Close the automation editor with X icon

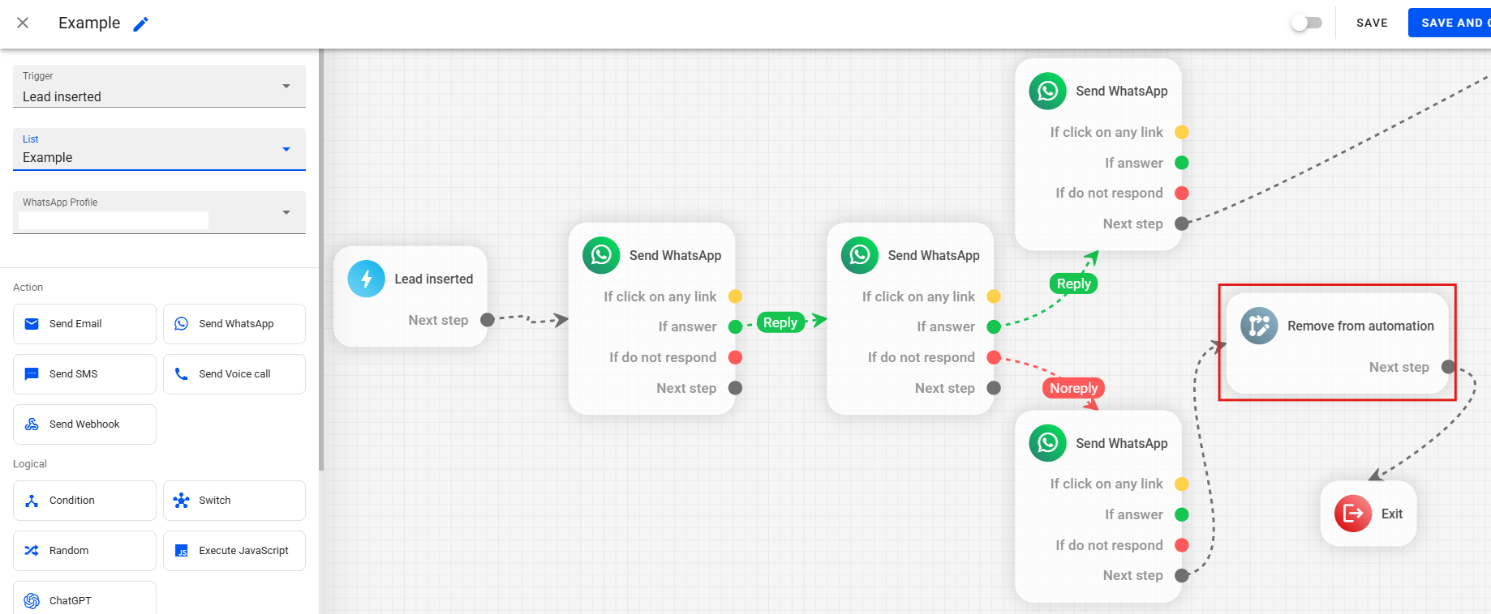pos(23,23)
